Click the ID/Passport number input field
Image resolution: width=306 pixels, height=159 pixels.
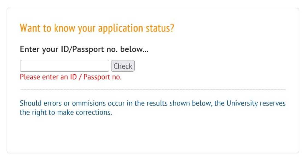[x=64, y=66]
